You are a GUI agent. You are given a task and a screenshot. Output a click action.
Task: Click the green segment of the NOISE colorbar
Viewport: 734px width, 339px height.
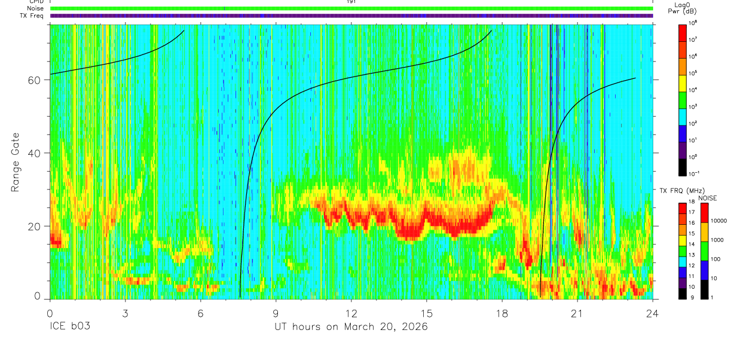tap(705, 250)
